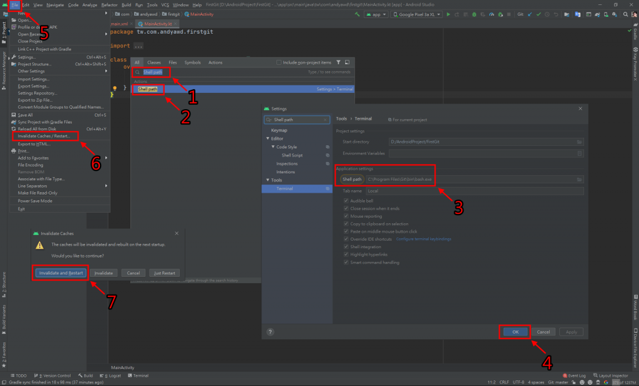639x386 pixels.
Task: Open the Profiler gauge icon in toolbar
Action: pos(492,14)
